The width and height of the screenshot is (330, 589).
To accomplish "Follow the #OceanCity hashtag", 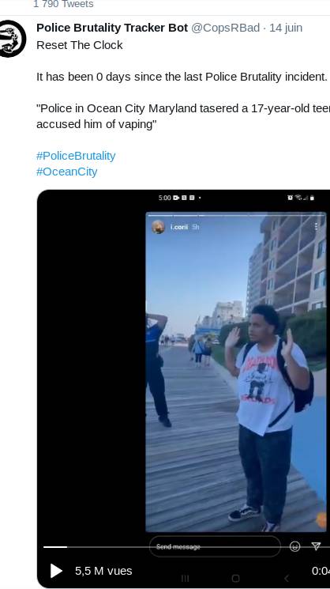I will pos(67,172).
